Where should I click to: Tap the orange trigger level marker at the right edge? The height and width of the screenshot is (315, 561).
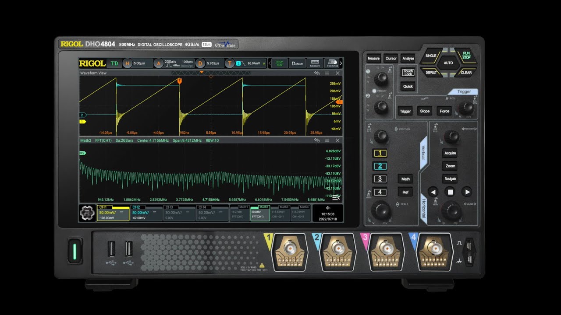[340, 102]
